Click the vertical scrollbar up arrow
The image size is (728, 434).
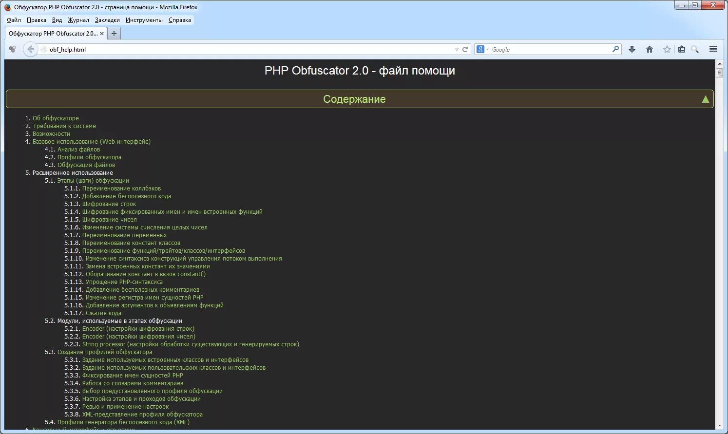pyautogui.click(x=720, y=64)
